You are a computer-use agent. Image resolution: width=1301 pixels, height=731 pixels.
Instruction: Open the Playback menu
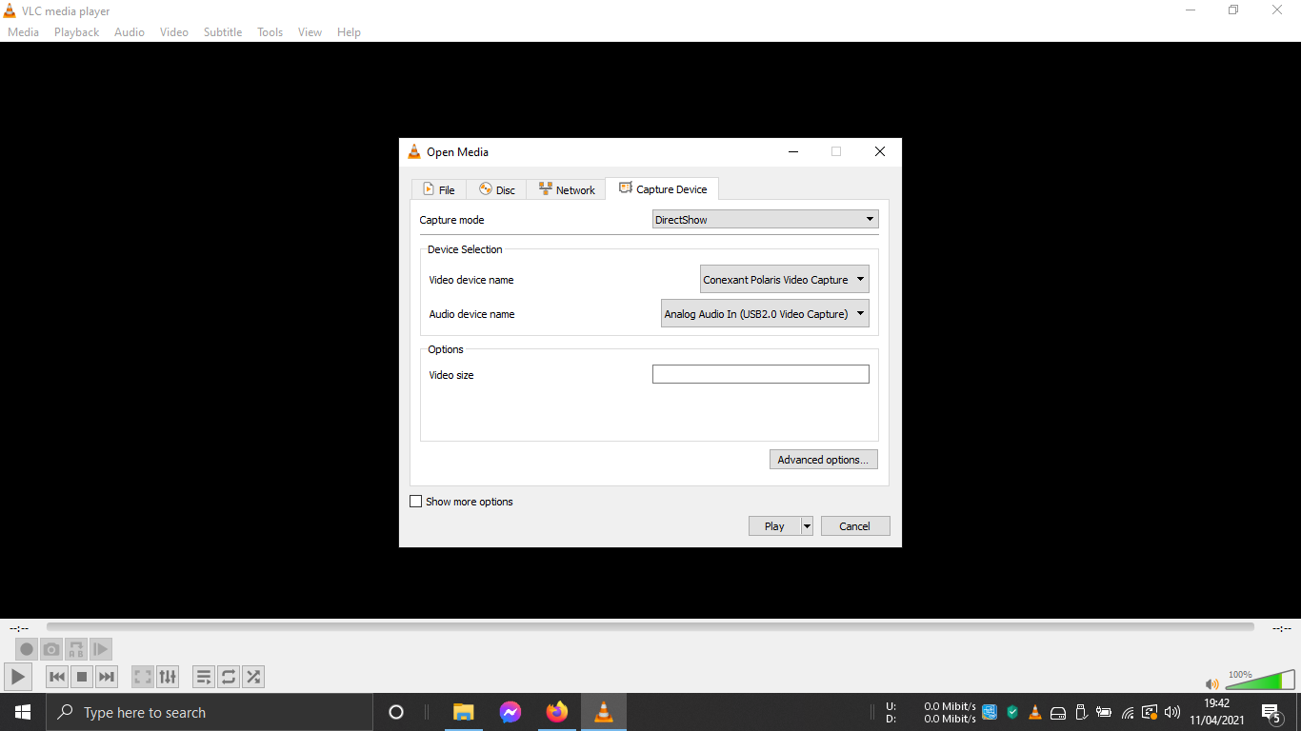coord(76,31)
